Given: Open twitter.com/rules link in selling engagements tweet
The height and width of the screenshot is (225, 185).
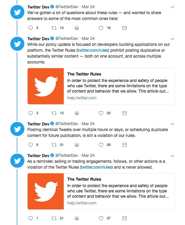Looking at the screenshot, I should [x=97, y=167].
